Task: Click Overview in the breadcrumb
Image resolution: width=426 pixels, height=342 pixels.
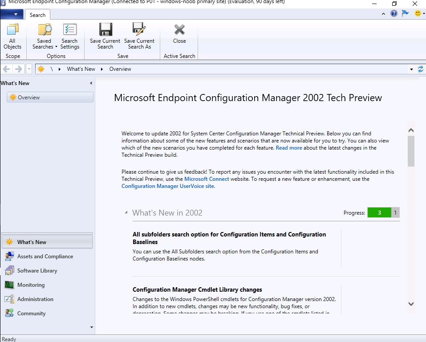Action: point(120,69)
